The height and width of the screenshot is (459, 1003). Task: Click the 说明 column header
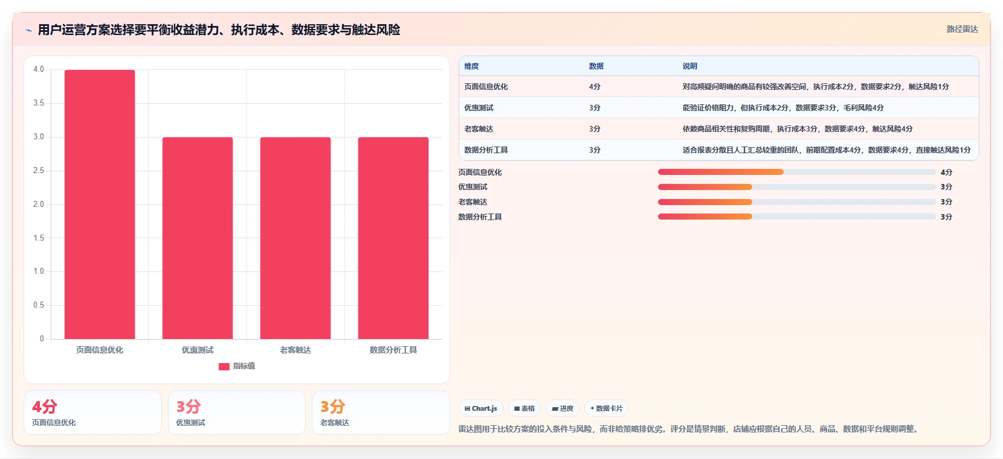690,66
